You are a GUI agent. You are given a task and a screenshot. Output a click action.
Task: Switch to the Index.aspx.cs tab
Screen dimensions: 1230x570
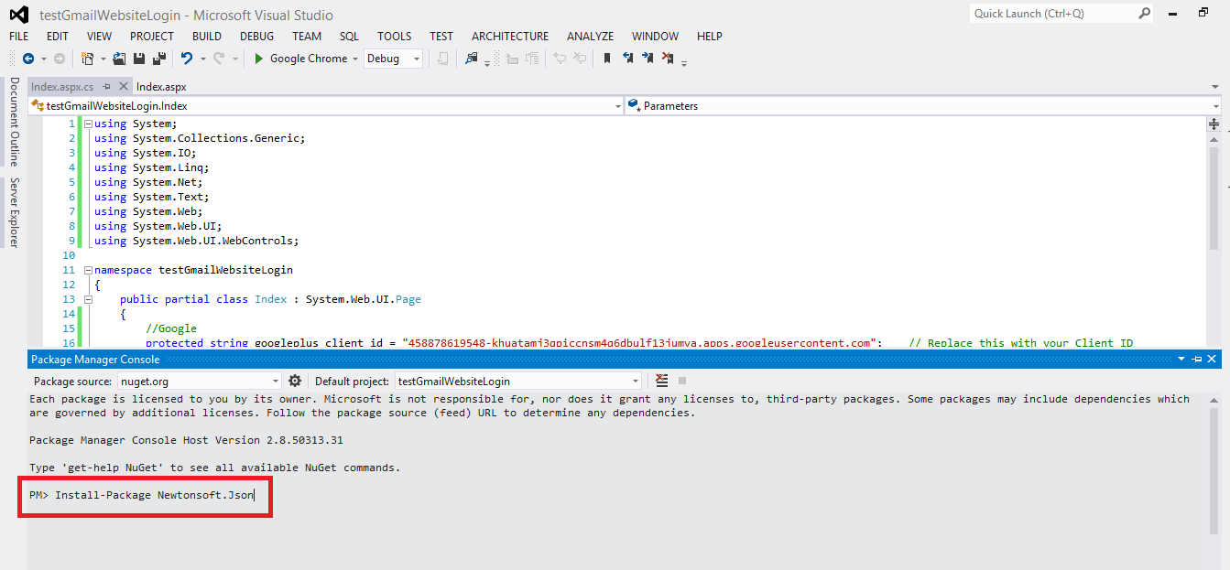62,87
